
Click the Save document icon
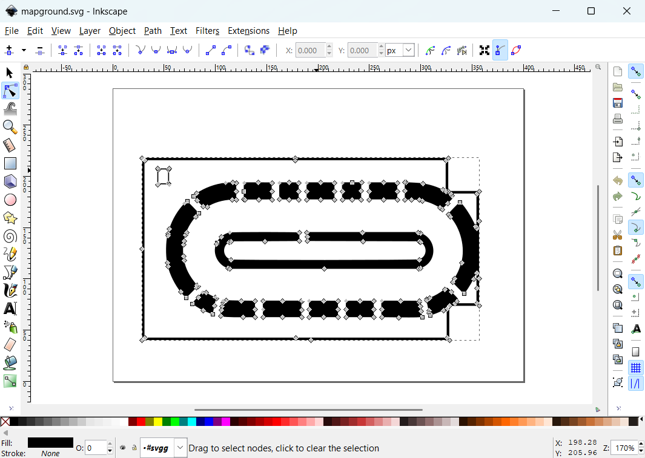(618, 103)
